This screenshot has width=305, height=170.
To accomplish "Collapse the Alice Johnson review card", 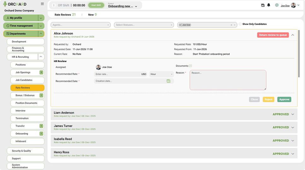I will pos(293,35).
